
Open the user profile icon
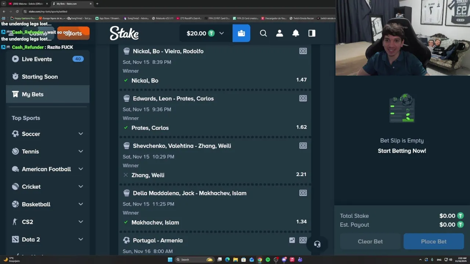[279, 33]
